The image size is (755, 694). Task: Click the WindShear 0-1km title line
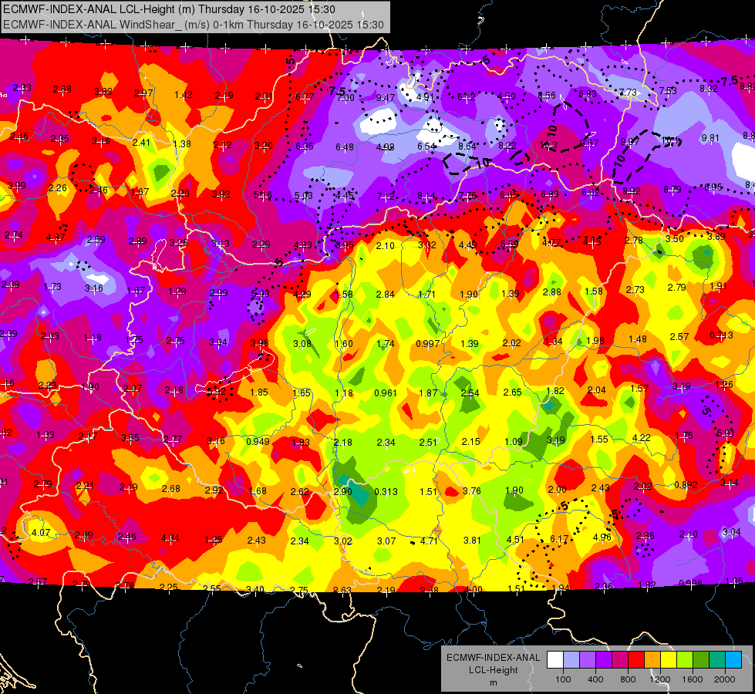click(x=194, y=25)
